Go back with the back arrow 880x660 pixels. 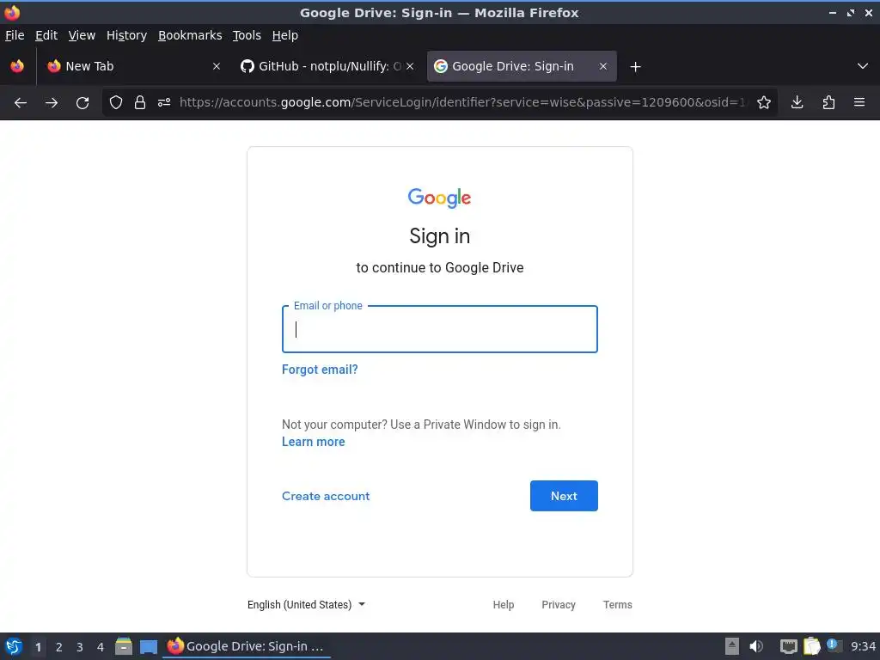coord(21,103)
